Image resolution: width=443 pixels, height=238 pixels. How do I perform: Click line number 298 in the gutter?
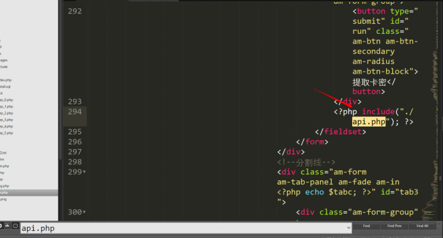tap(75, 162)
